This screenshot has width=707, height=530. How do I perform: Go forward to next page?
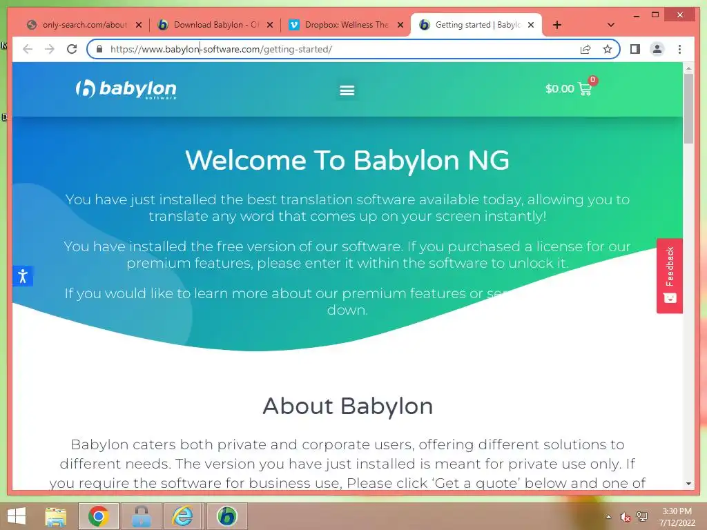tap(50, 49)
